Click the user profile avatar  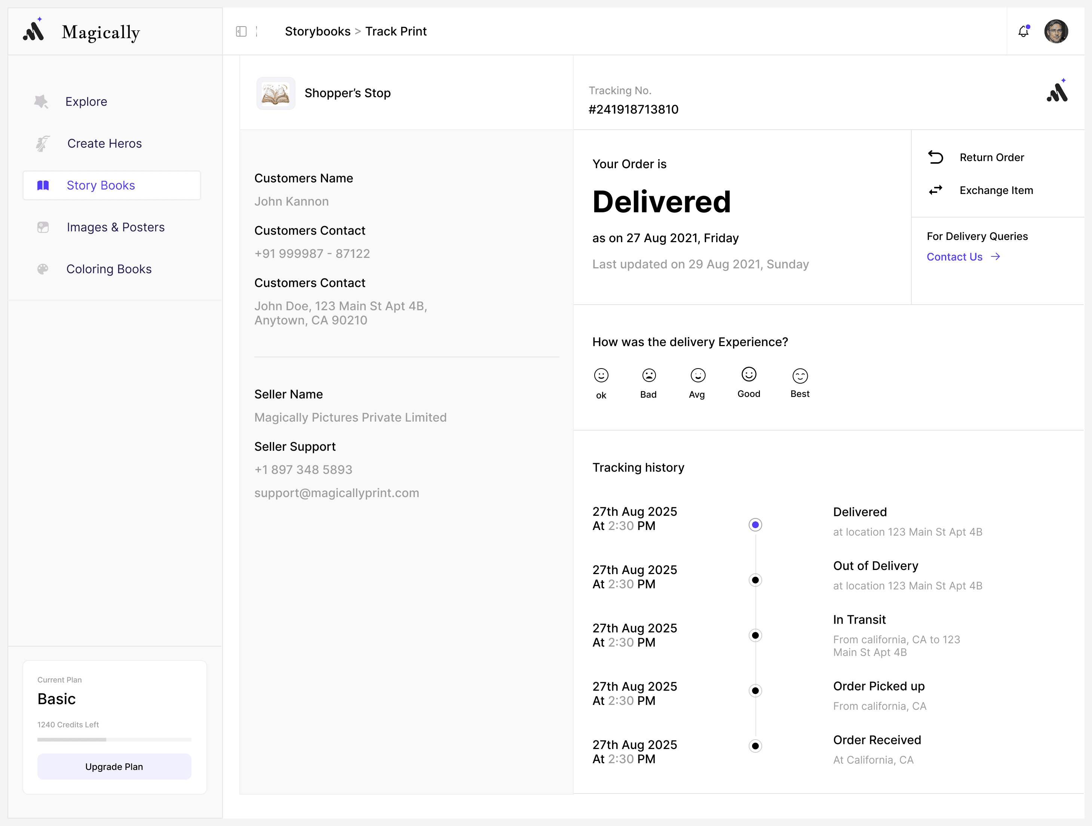tap(1056, 31)
